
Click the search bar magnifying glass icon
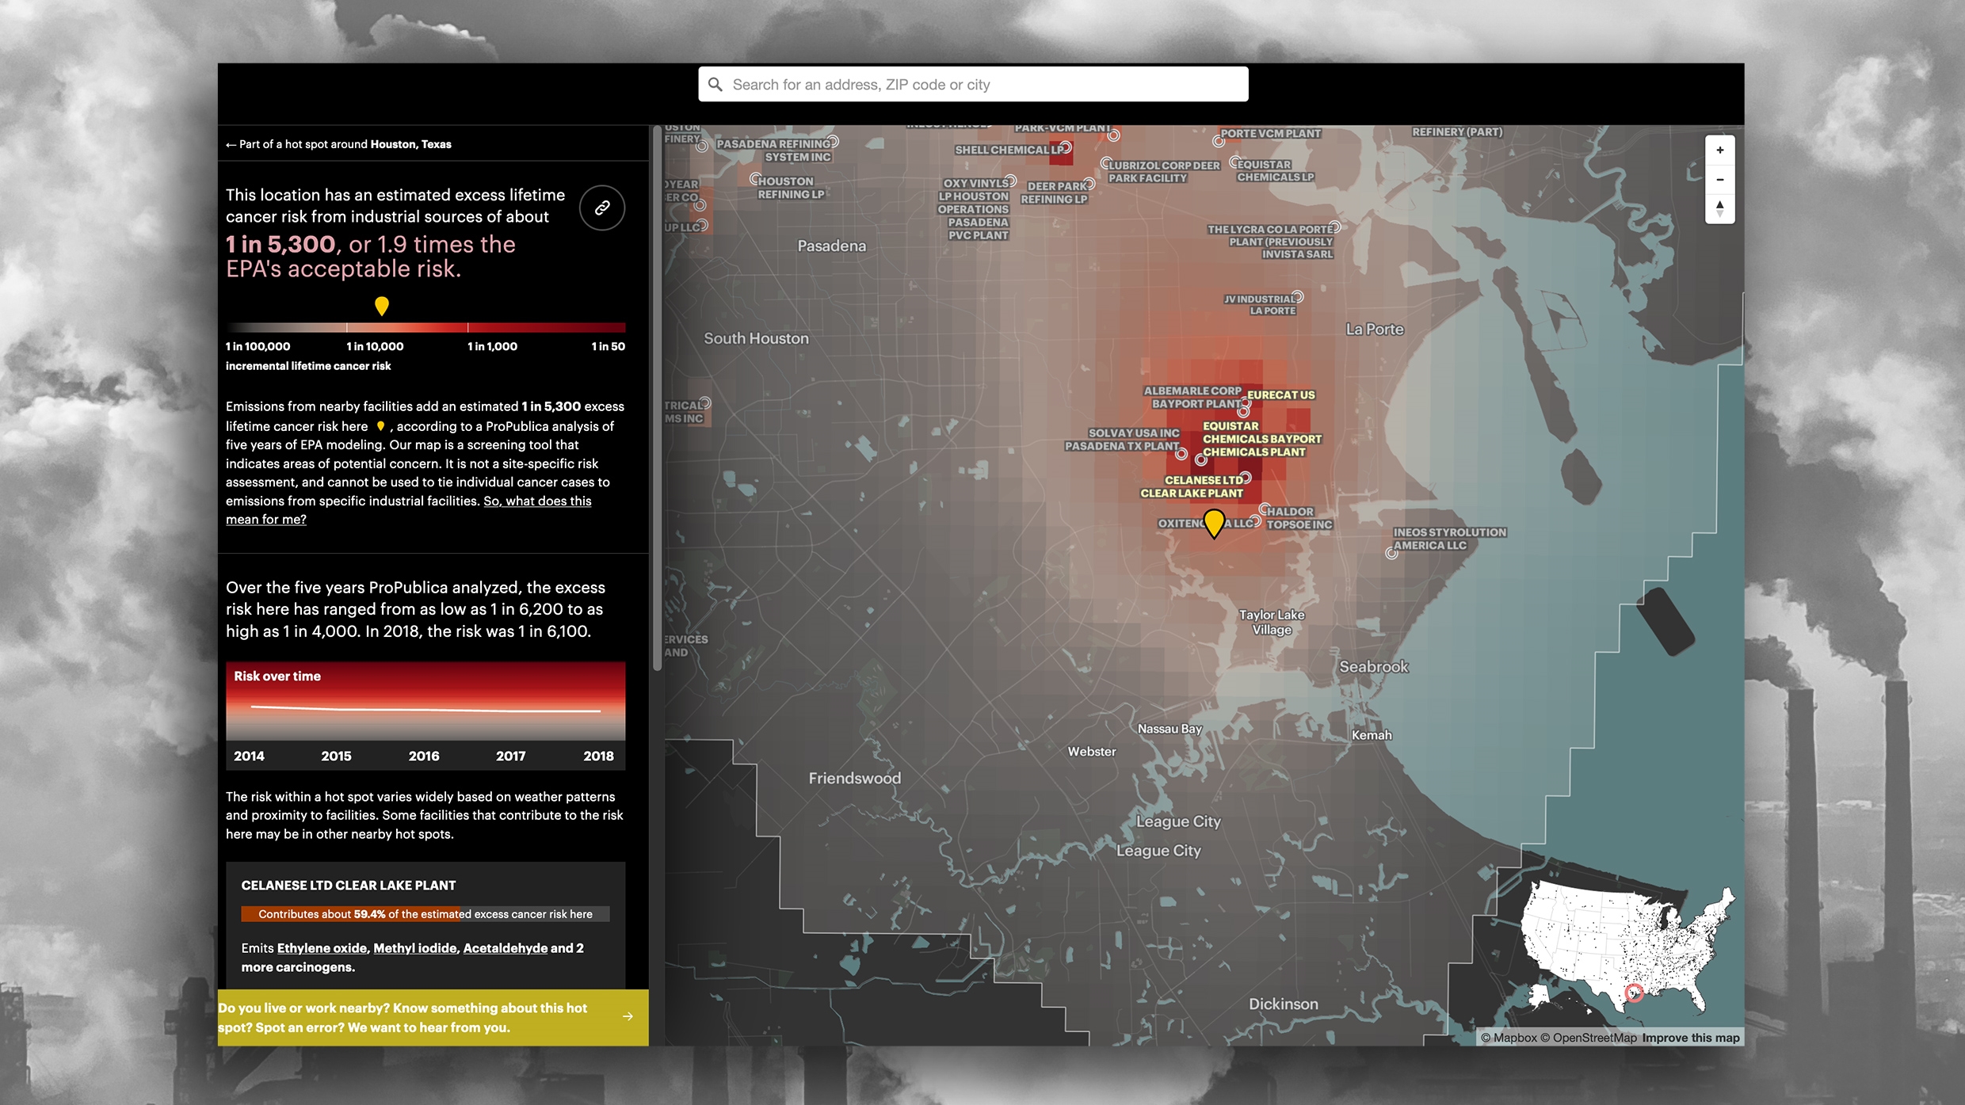[x=715, y=84]
